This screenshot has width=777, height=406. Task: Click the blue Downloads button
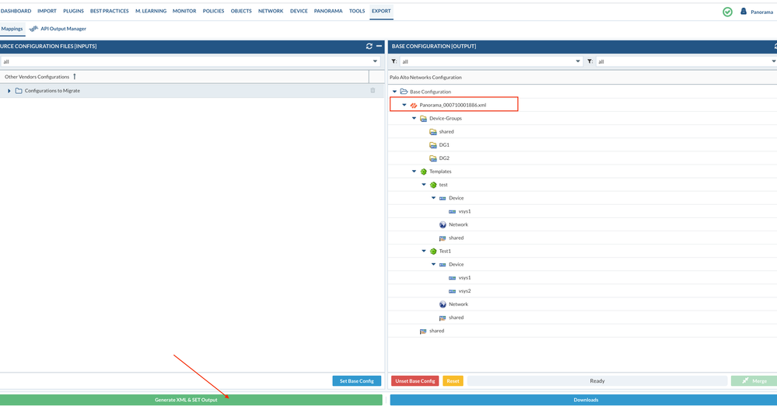click(x=584, y=400)
